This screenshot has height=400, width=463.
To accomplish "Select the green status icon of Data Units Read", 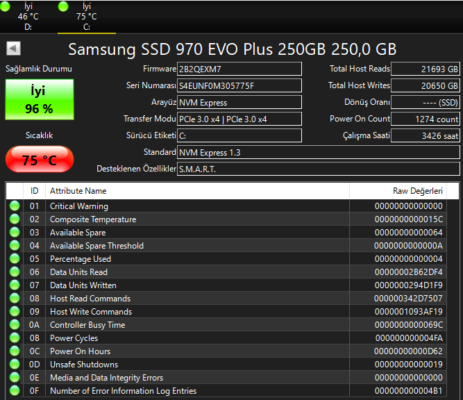I will 15,272.
